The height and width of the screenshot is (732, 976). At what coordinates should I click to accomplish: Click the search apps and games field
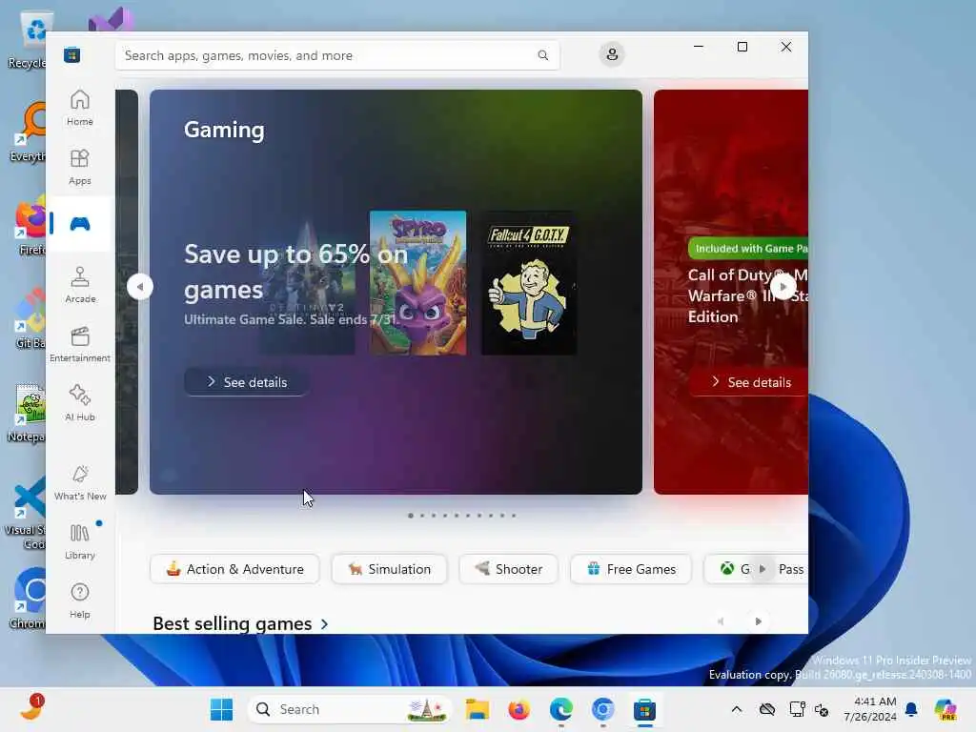pyautogui.click(x=337, y=55)
